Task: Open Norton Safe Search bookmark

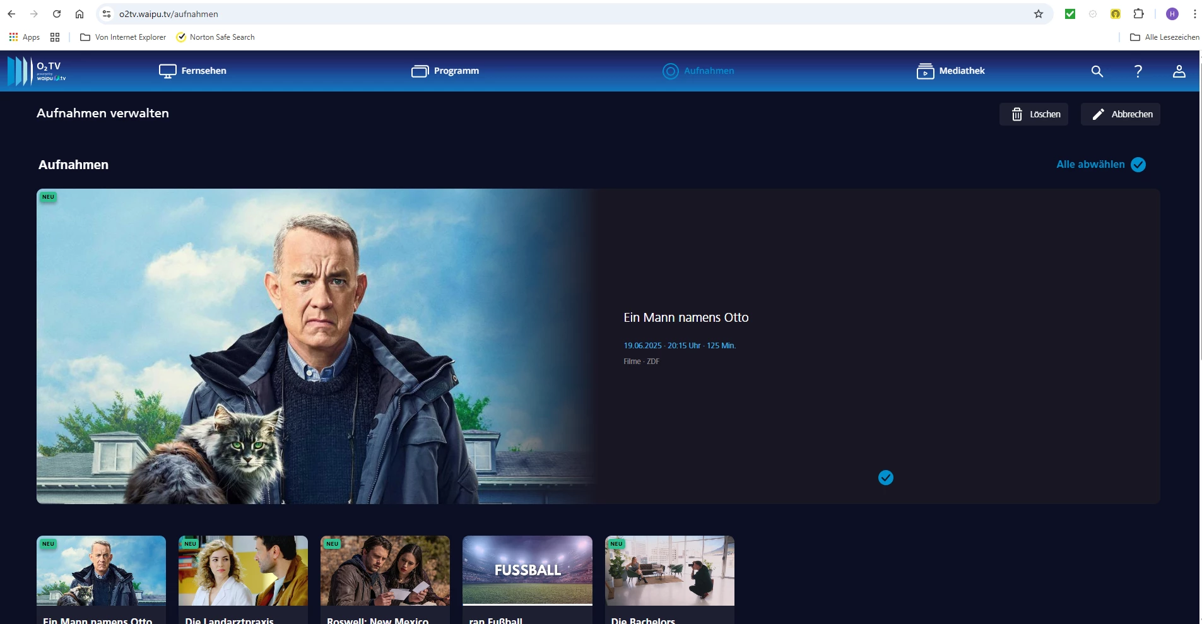Action: pos(215,37)
